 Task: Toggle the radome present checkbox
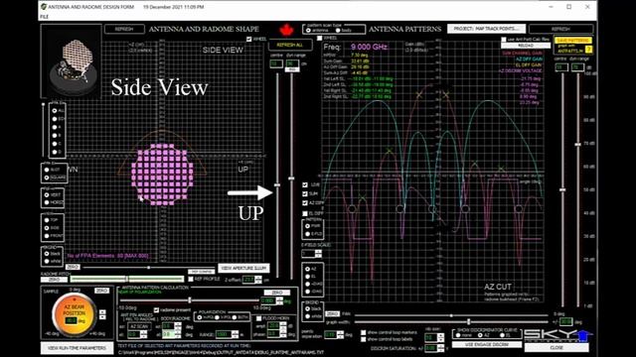point(157,310)
